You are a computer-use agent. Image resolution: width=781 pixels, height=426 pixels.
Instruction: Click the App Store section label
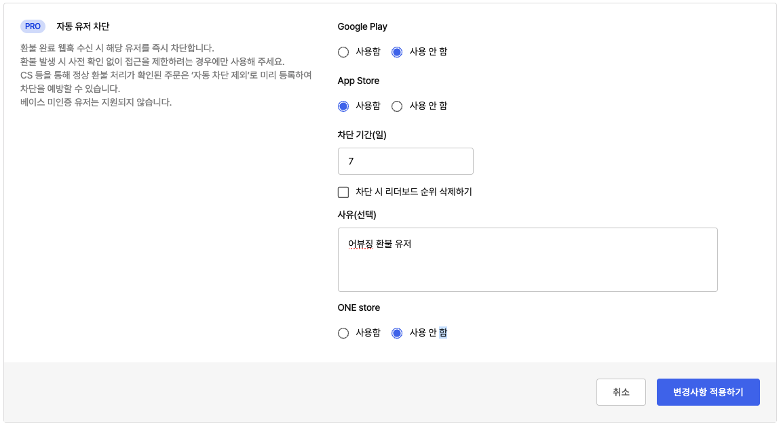(x=358, y=80)
